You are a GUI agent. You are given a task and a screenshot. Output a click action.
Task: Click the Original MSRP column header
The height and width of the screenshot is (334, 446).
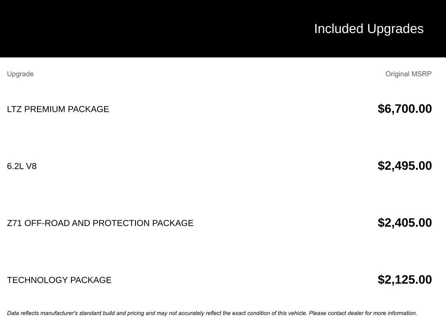(x=408, y=74)
